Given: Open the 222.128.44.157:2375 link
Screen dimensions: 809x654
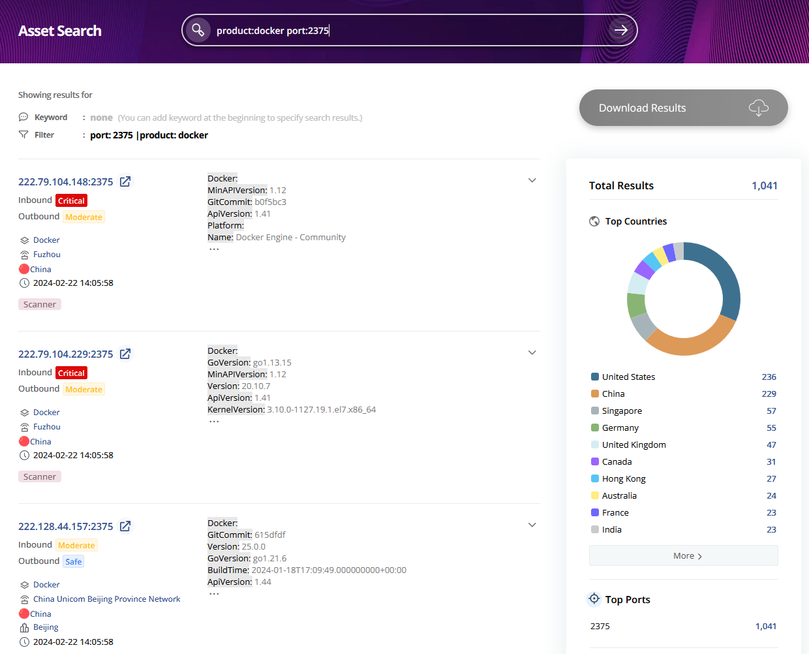Looking at the screenshot, I should 66,526.
